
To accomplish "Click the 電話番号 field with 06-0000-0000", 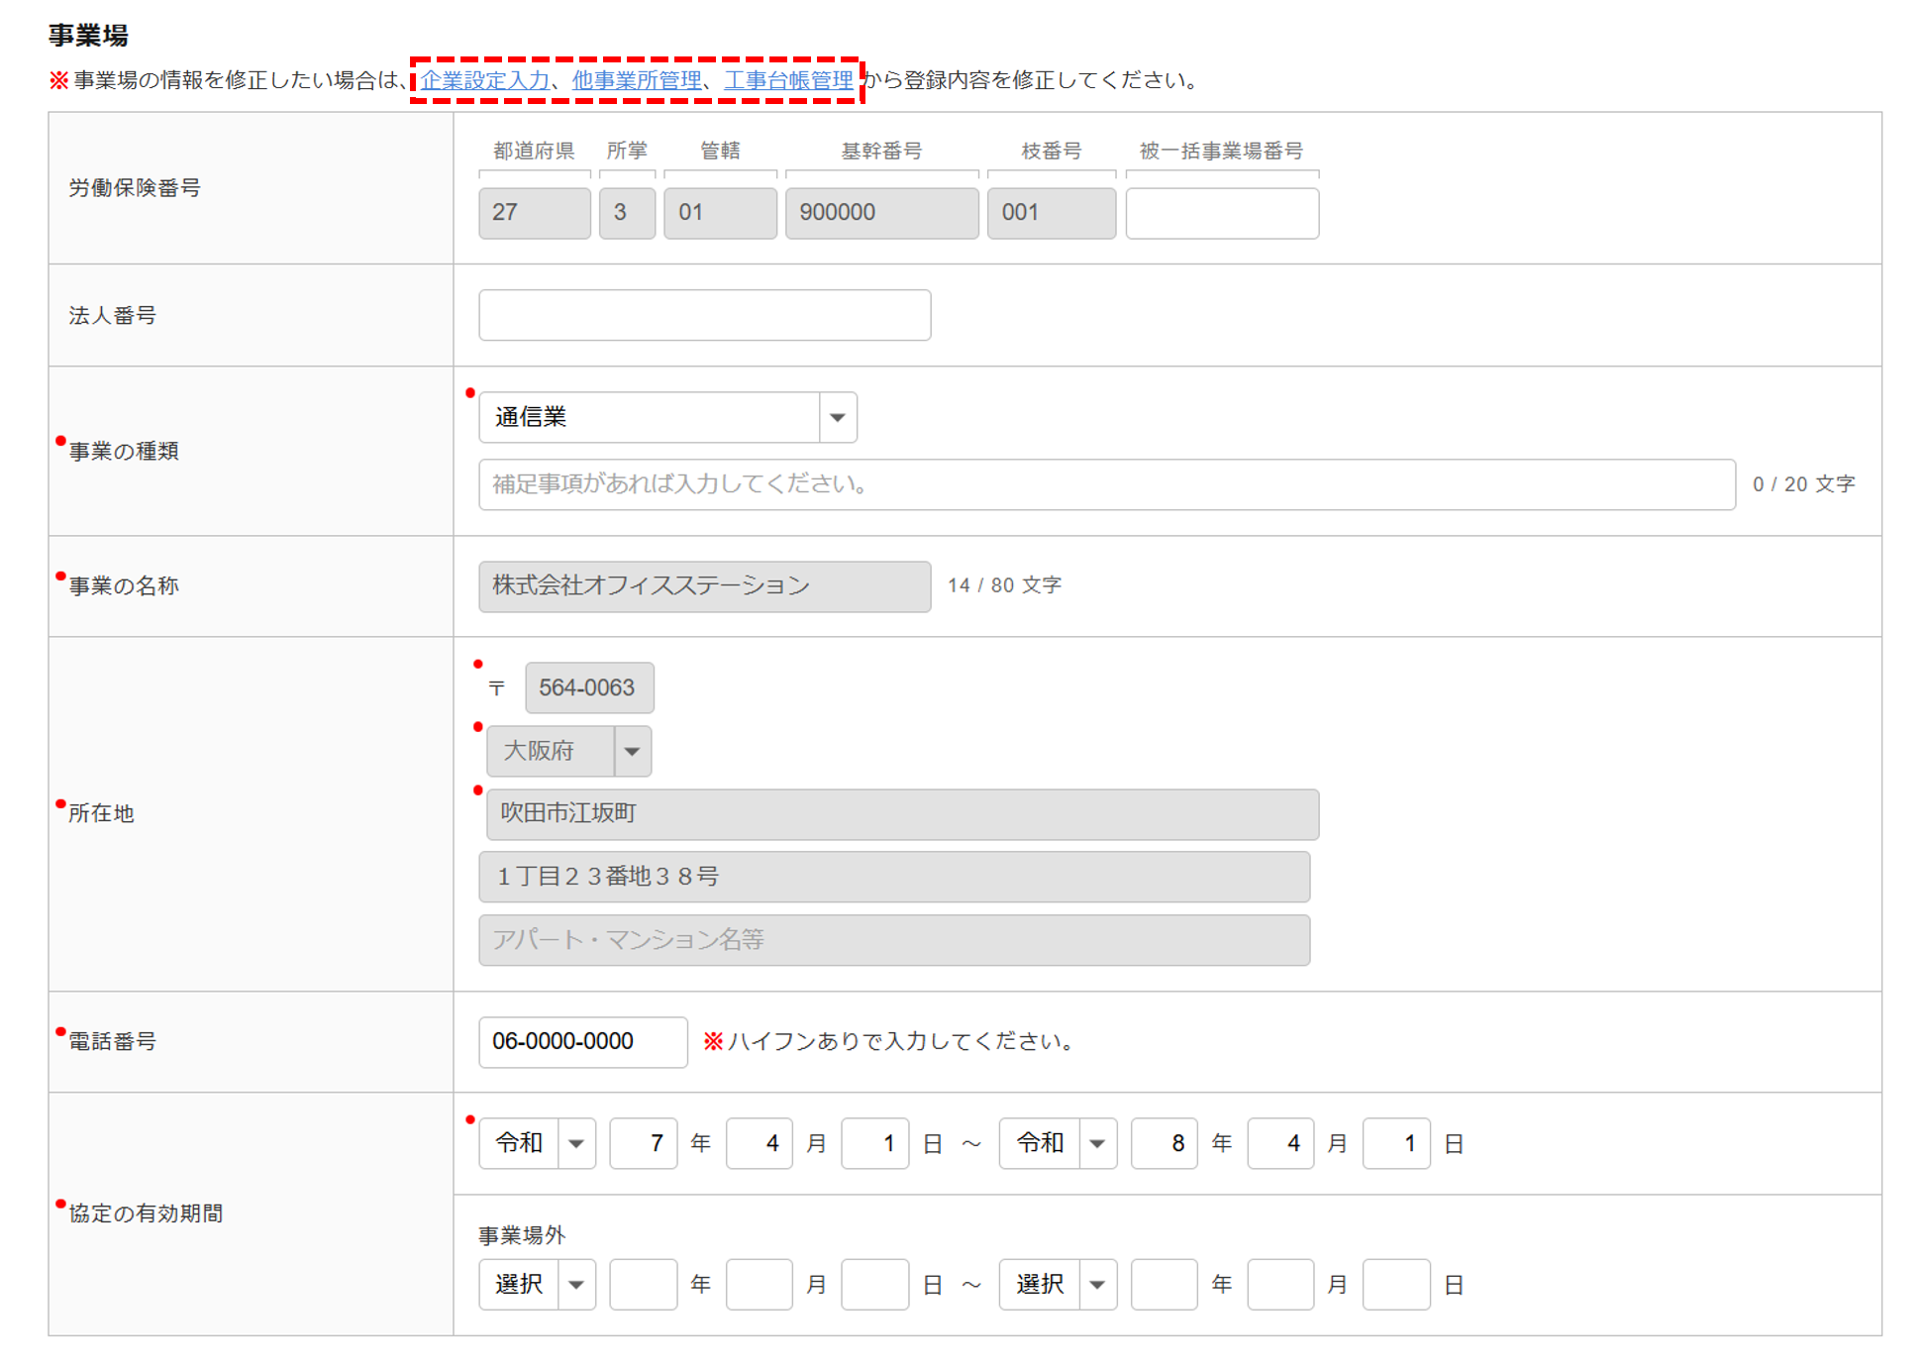I will click(582, 1042).
